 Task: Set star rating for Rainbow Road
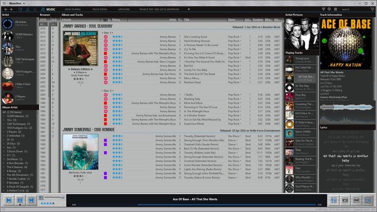(x=117, y=82)
